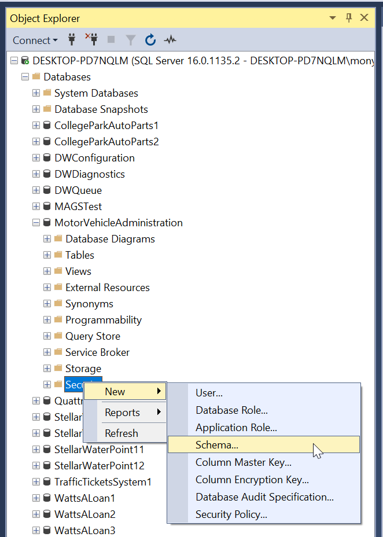Collapse the DESKTOP-PD7NQLM server node
This screenshot has width=383, height=537.
14,61
